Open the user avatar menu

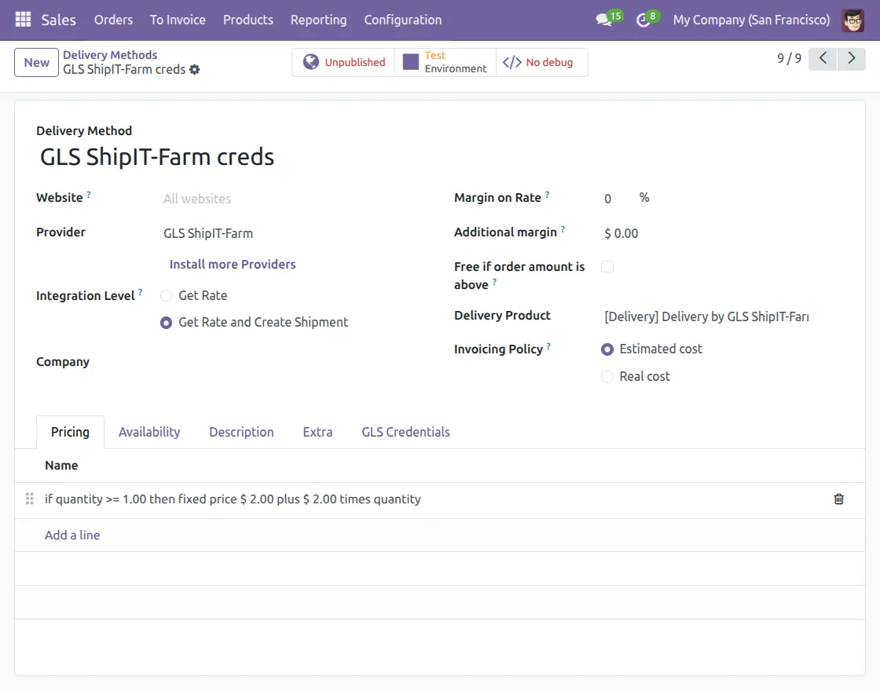point(852,20)
